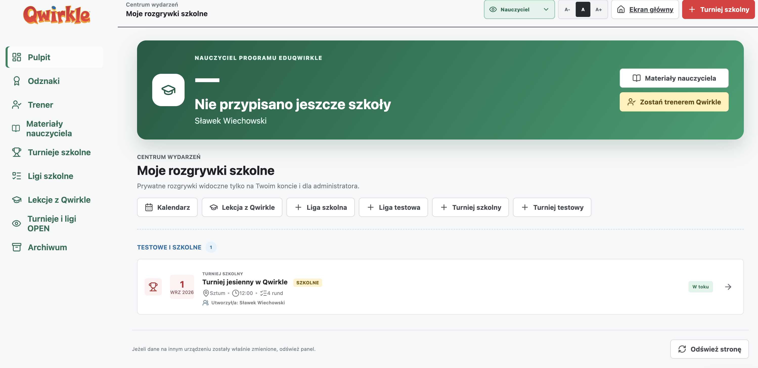This screenshot has height=368, width=758.
Task: Click the arrow icon on tournament card
Action: (x=728, y=287)
